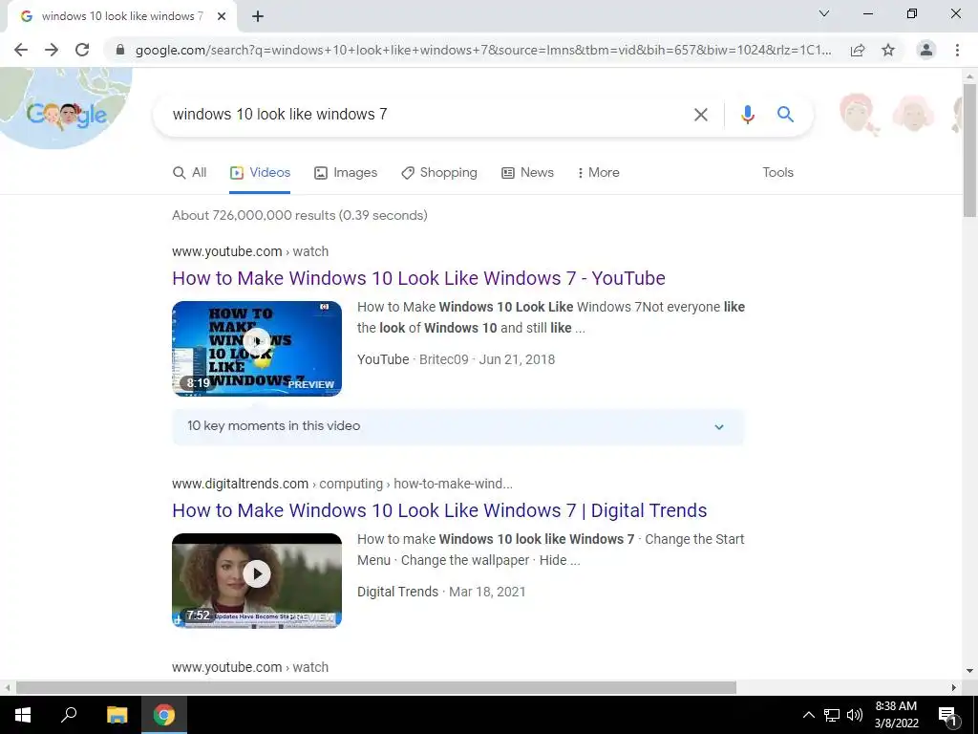Image resolution: width=978 pixels, height=734 pixels.
Task: Click the padlock site info icon
Action: pos(120,50)
